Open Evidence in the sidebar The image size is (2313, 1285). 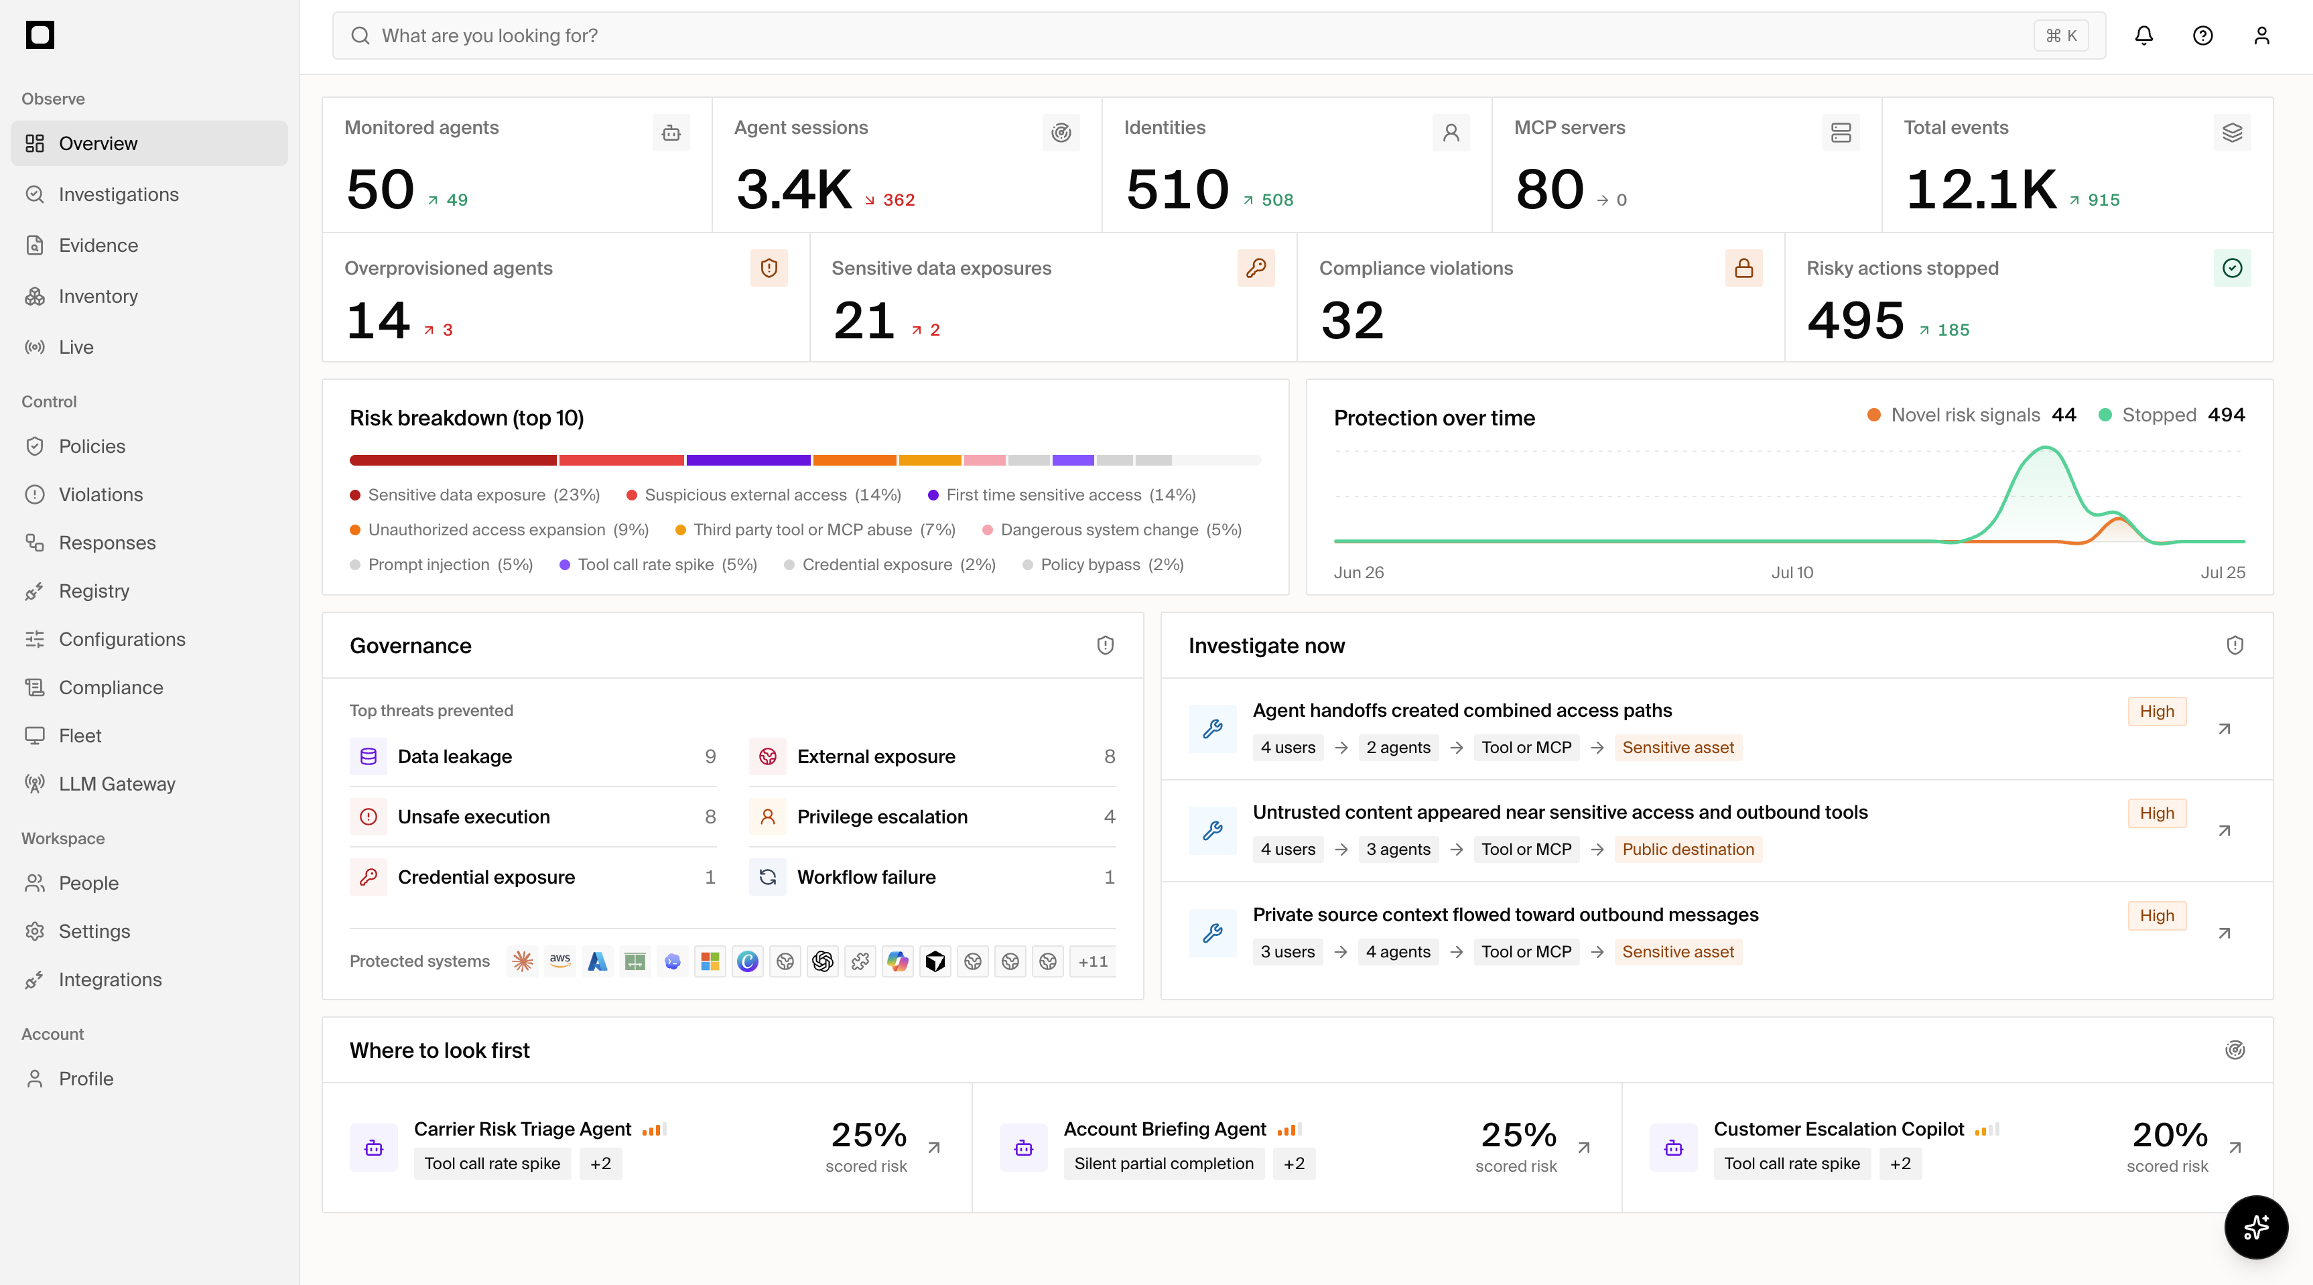(x=149, y=245)
